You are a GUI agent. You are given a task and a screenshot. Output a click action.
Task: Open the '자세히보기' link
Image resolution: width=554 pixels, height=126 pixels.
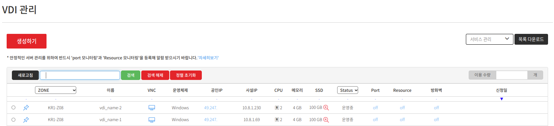[208, 58]
